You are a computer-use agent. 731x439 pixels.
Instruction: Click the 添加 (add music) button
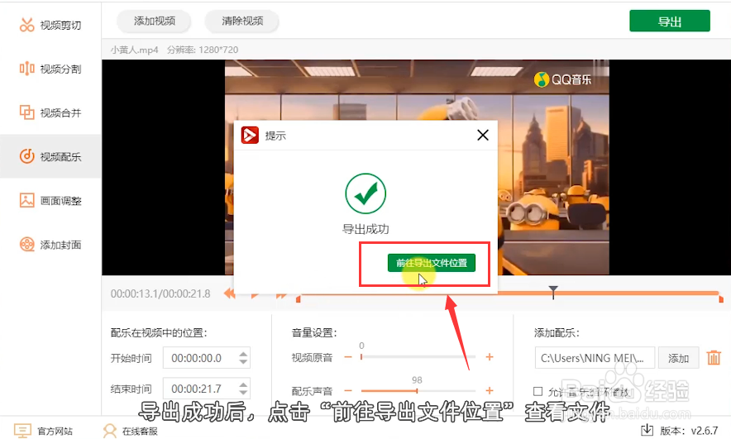678,358
